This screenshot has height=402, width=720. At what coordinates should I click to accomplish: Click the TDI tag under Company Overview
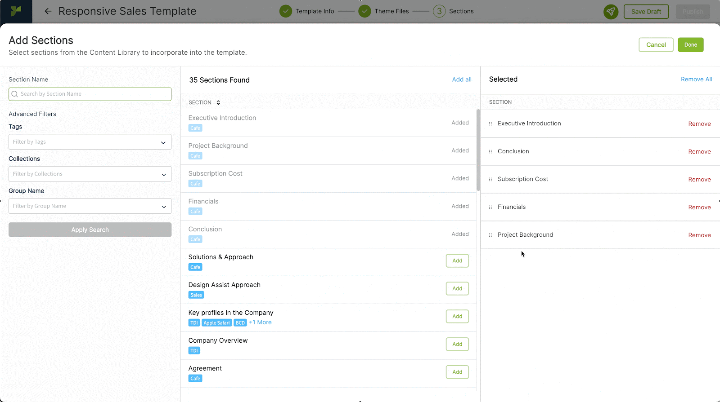tap(194, 351)
